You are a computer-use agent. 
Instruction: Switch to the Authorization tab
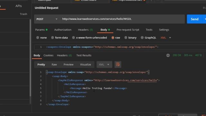point(63,30)
